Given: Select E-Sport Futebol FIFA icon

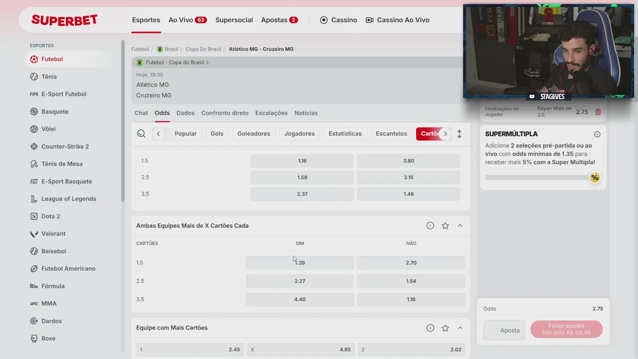Looking at the screenshot, I should point(34,94).
